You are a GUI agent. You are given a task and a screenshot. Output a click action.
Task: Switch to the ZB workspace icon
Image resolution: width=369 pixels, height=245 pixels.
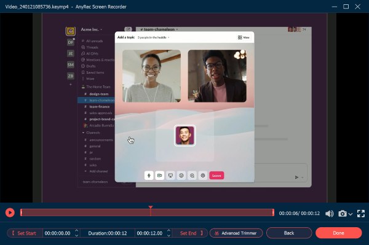pyautogui.click(x=71, y=76)
